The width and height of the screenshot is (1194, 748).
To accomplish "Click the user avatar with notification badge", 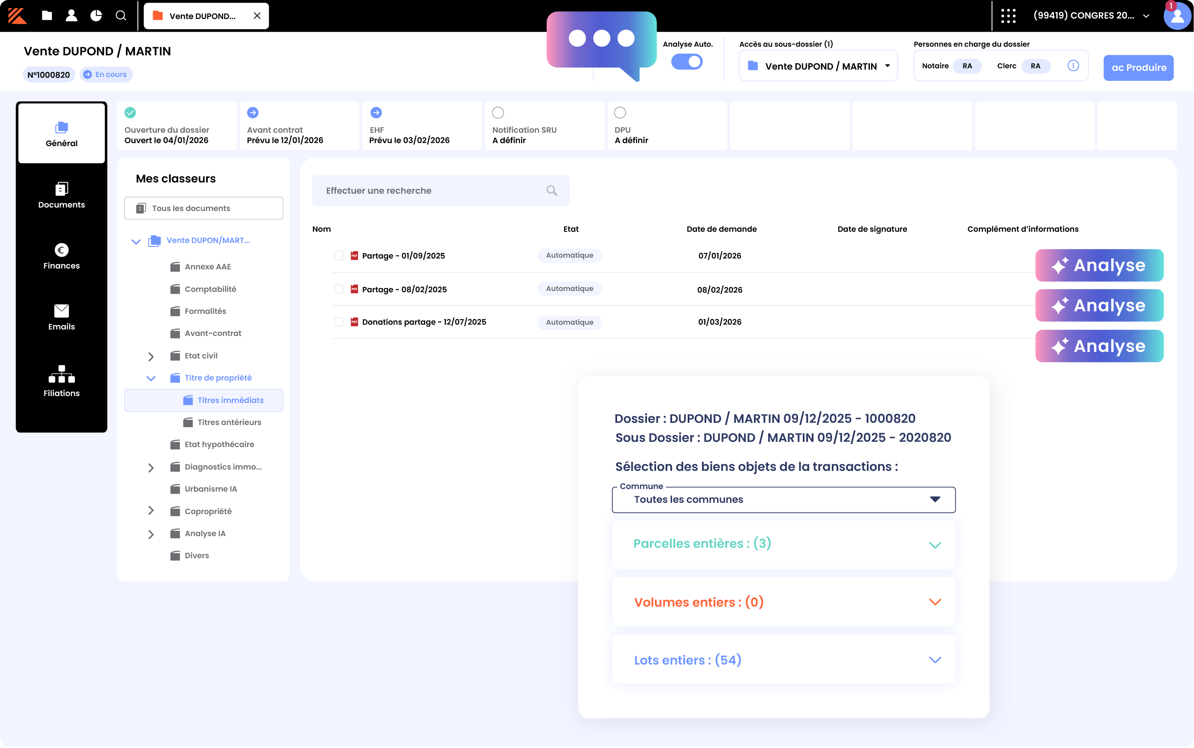I will 1177,16.
